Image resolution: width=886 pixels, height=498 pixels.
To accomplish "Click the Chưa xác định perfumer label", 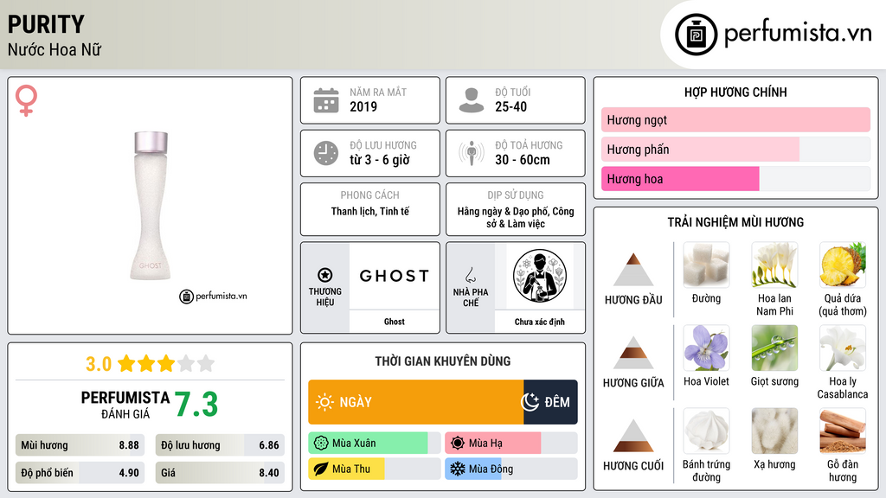I will click(540, 322).
